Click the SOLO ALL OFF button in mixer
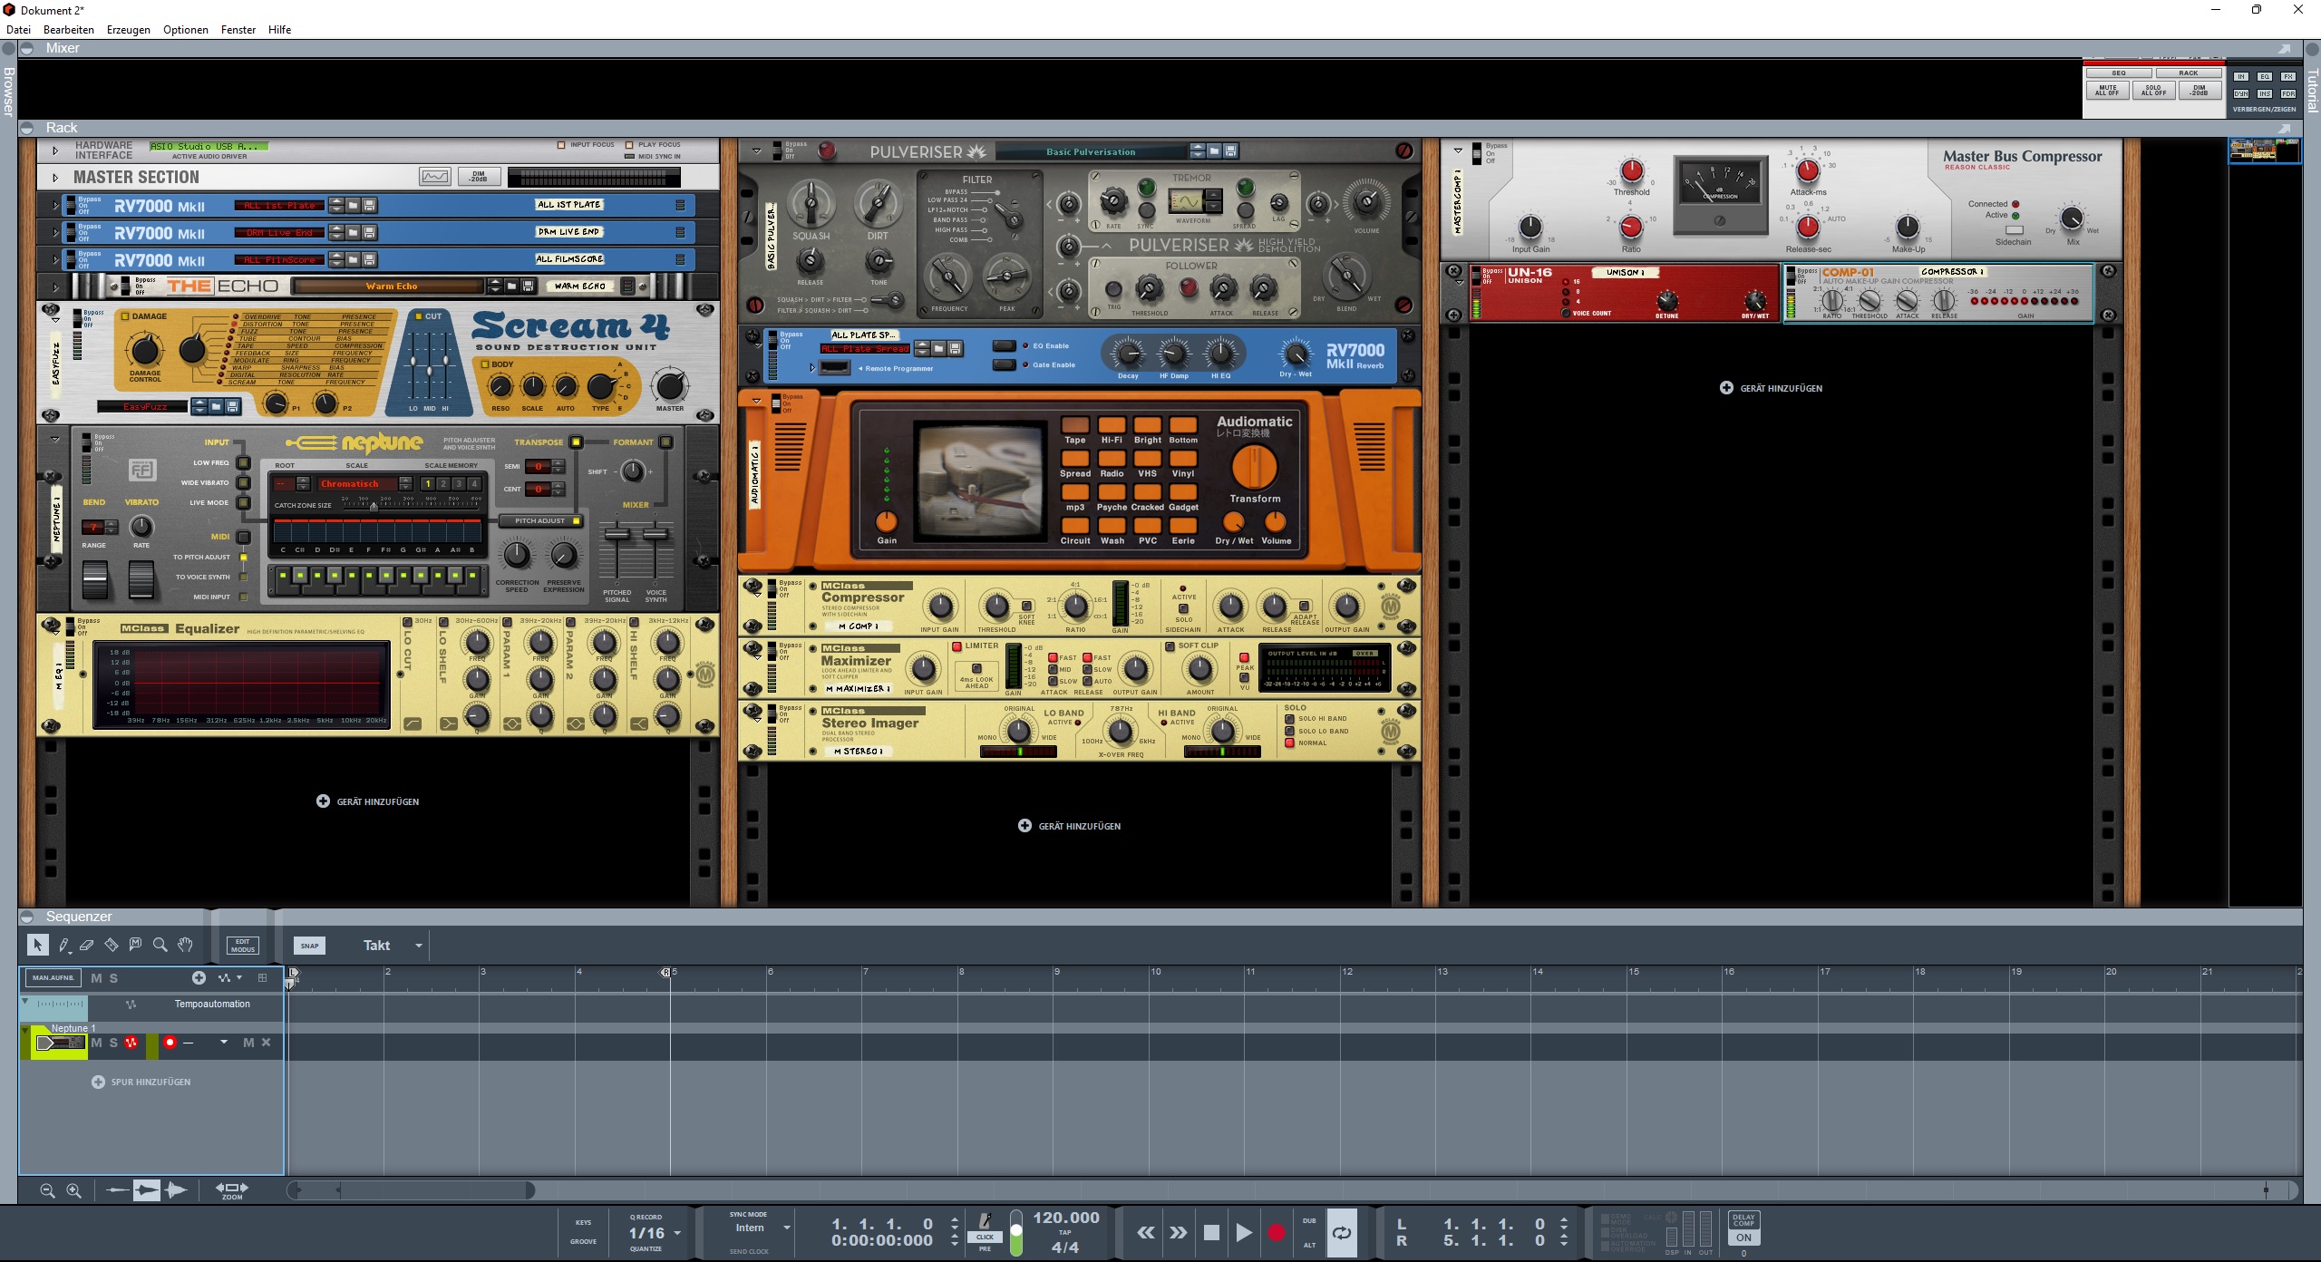Viewport: 2321px width, 1262px height. click(2153, 91)
